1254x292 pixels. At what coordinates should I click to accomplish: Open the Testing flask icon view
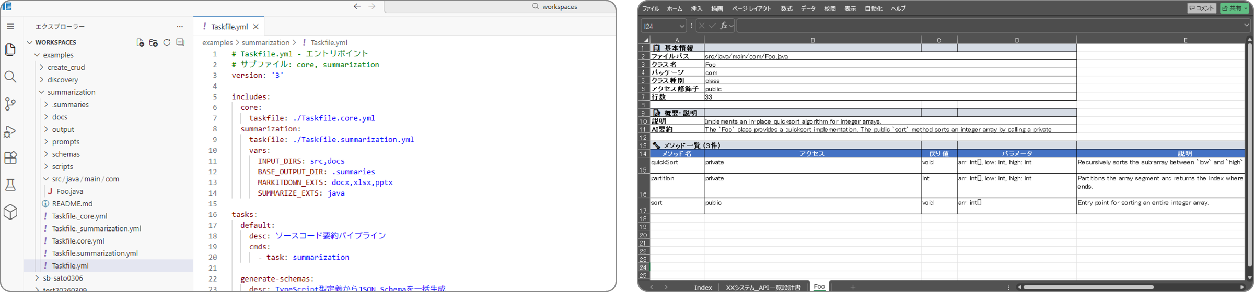(x=10, y=185)
